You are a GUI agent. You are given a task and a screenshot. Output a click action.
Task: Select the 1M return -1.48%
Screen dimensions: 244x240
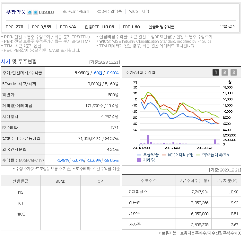[x=63, y=160]
